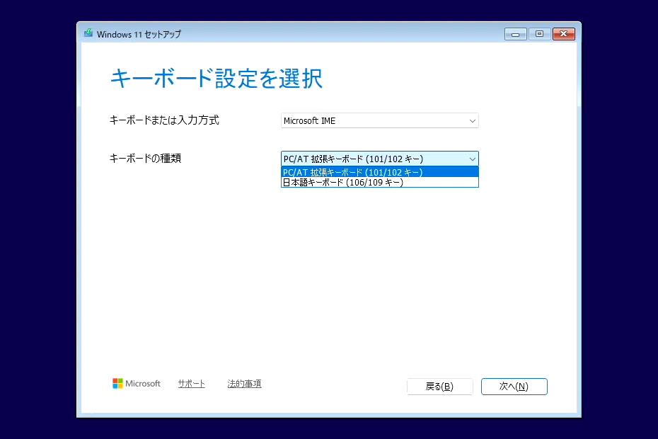
Task: Minimize the Windows 11 setup window
Action: pyautogui.click(x=515, y=33)
